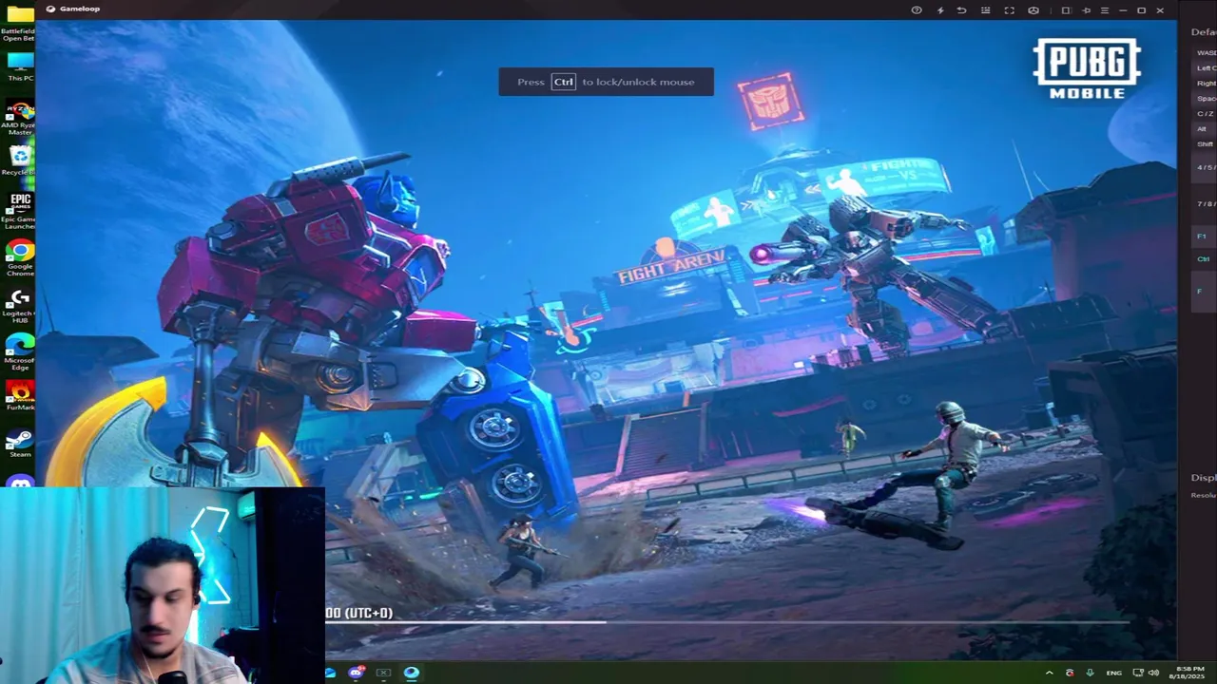The width and height of the screenshot is (1217, 684).
Task: Open Battlefield Open Beta folder on desktop
Action: pos(19,23)
